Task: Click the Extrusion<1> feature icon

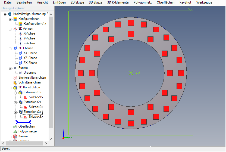Action: tap(20, 92)
